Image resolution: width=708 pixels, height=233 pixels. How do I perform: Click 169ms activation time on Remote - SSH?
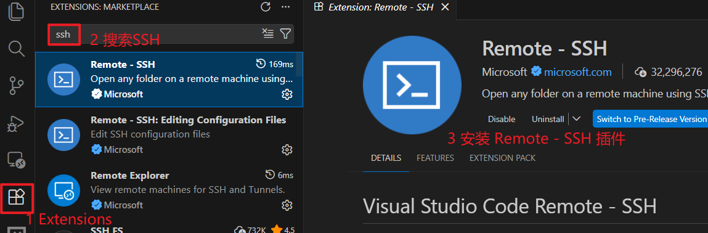(275, 64)
